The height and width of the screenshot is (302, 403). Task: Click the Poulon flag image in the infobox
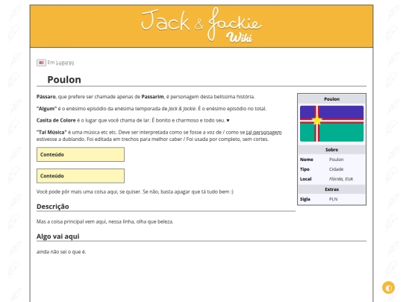point(331,124)
